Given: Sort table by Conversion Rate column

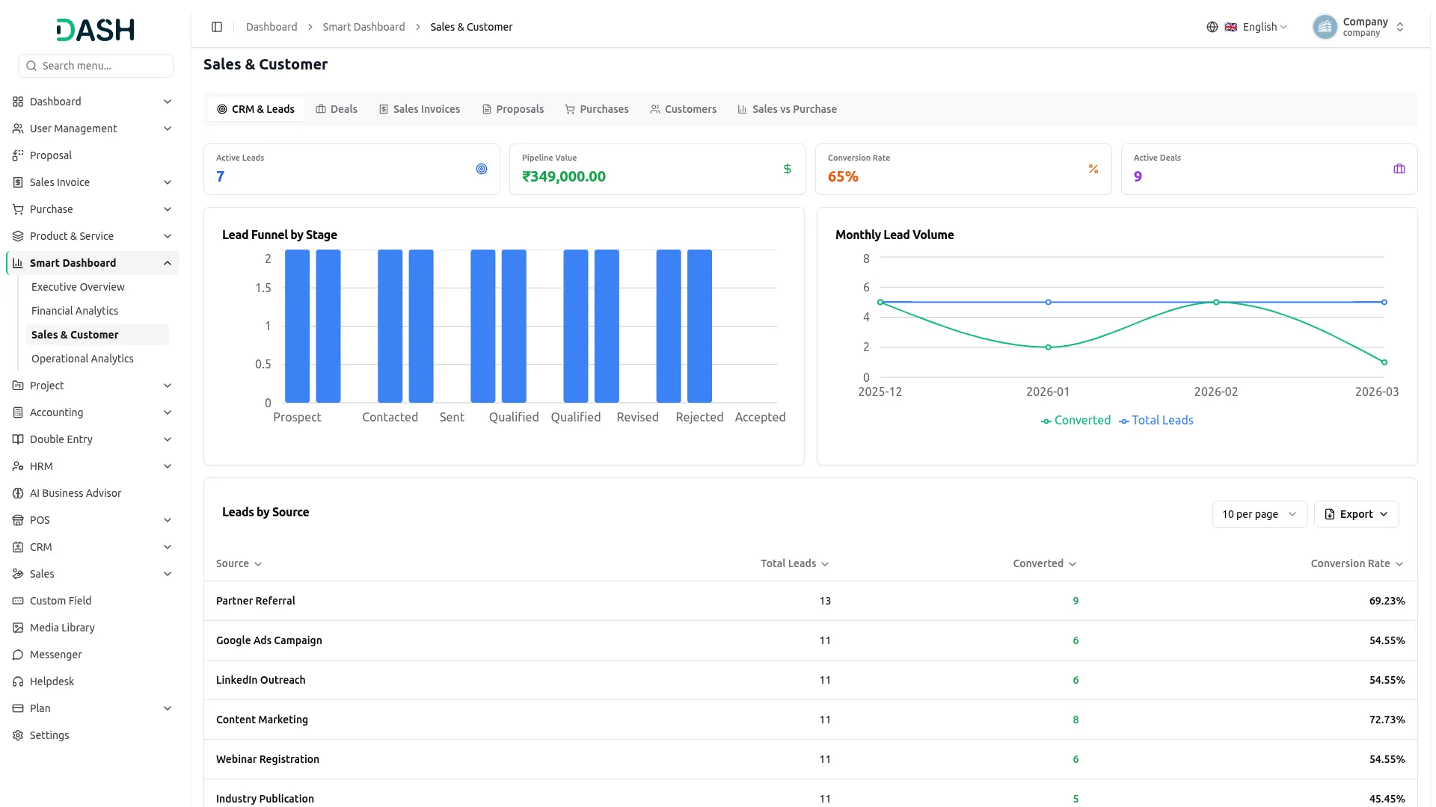Looking at the screenshot, I should 1357,563.
